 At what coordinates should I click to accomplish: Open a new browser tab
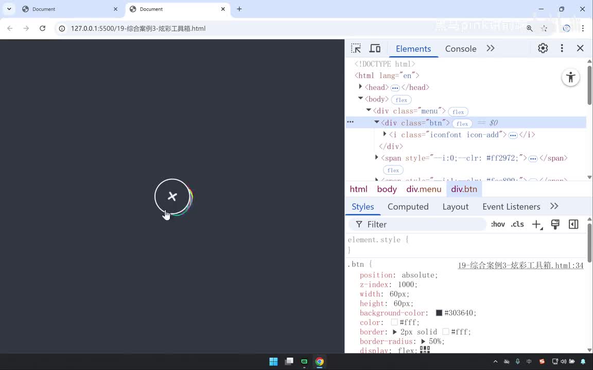(239, 9)
